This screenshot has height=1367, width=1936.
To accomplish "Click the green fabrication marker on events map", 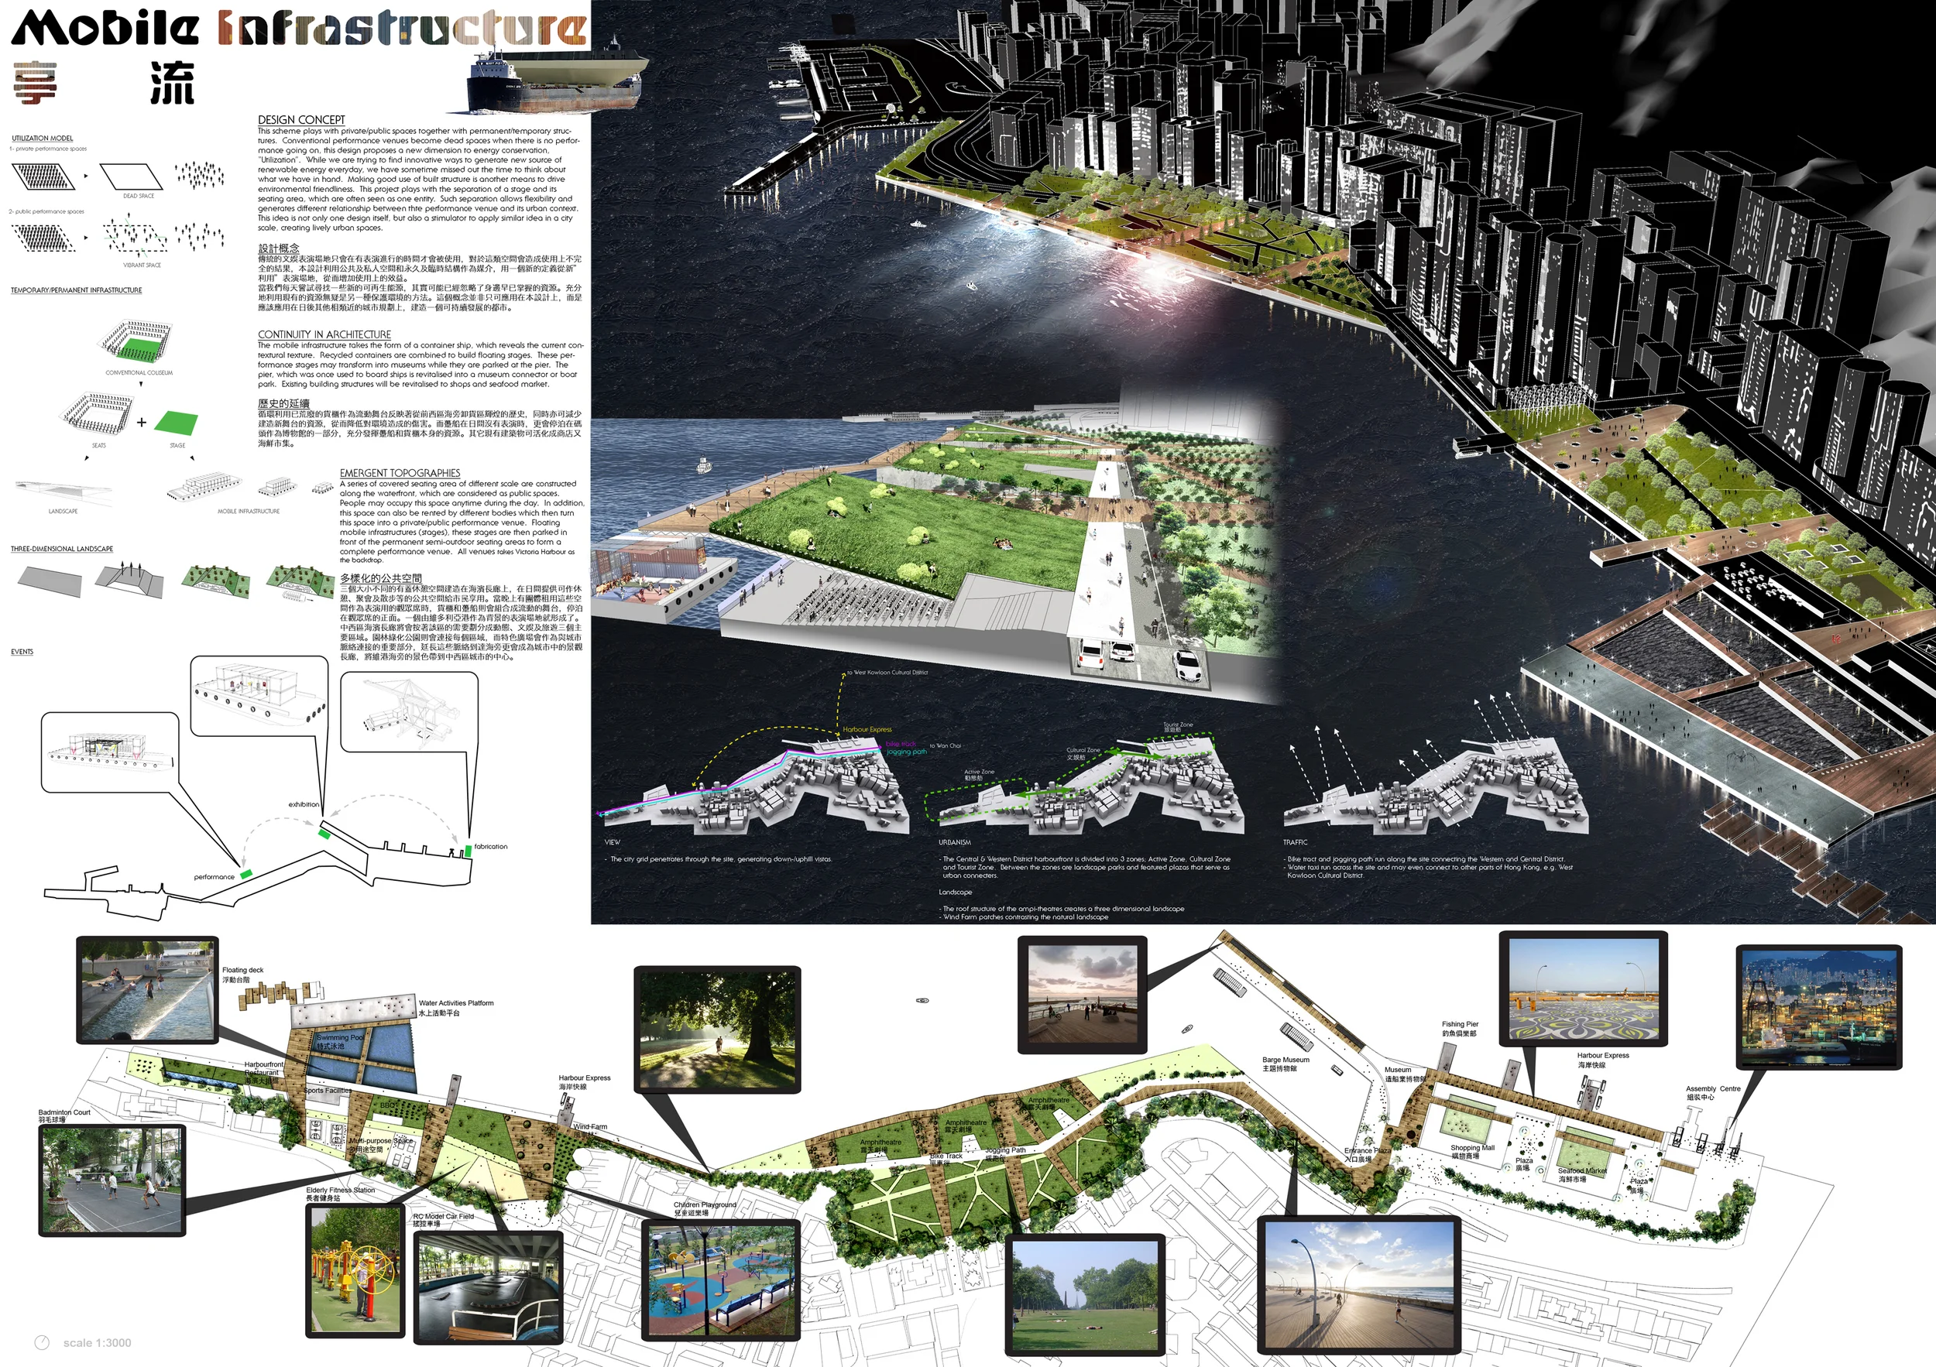I will pyautogui.click(x=468, y=851).
